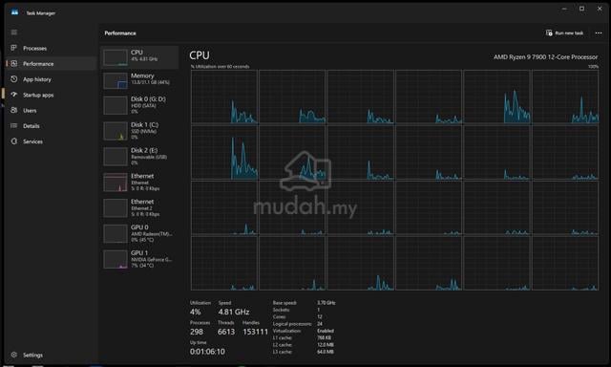Select Disk 1 (C:) SSD resource
Image resolution: width=611 pixels, height=367 pixels.
click(139, 131)
